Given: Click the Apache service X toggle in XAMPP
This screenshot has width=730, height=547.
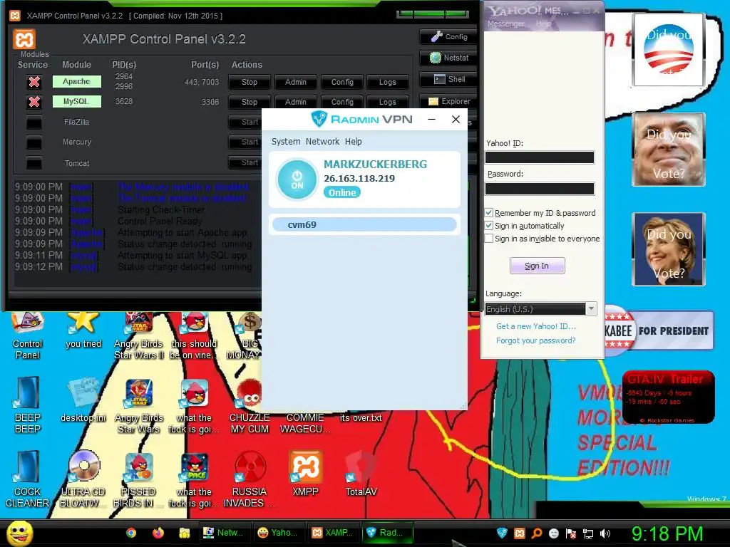Looking at the screenshot, I should click(34, 82).
